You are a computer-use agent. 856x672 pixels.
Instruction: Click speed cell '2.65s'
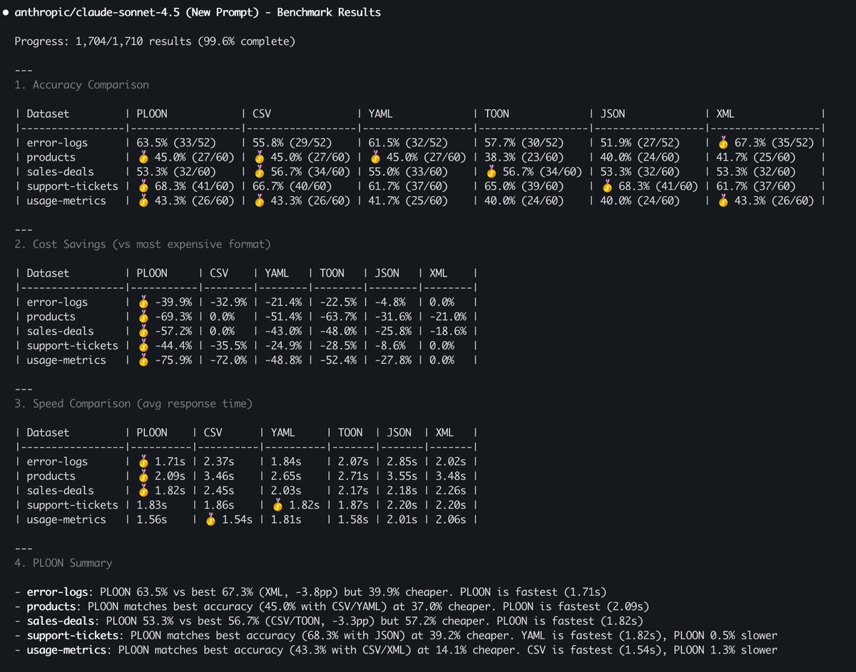coord(286,476)
